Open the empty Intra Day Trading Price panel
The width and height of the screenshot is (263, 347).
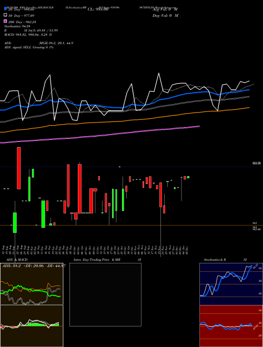click(105, 294)
